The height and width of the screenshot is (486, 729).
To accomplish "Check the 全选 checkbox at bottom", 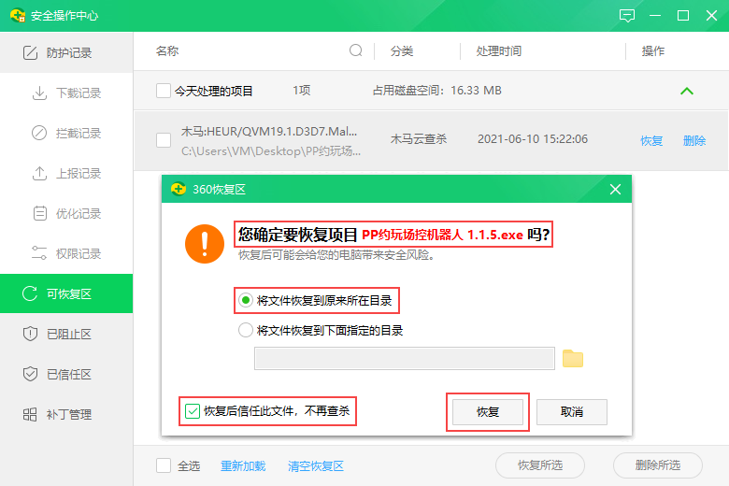I will 164,465.
